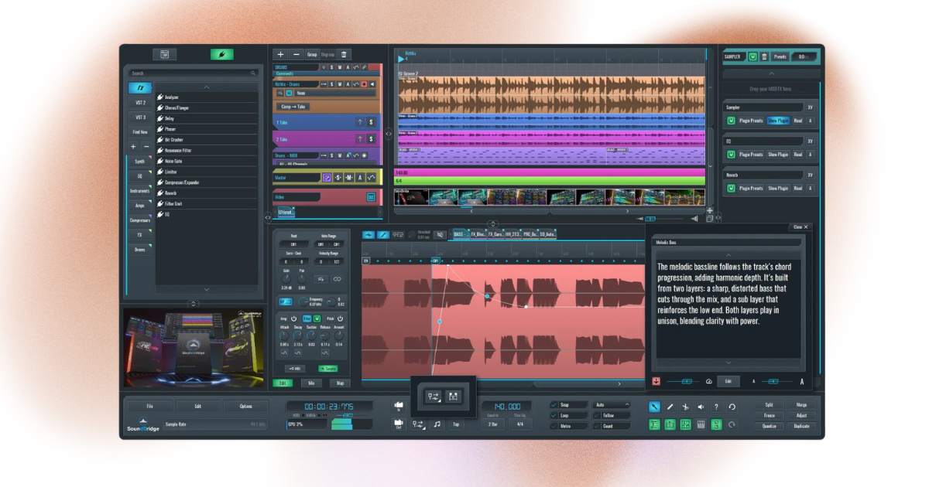The height and width of the screenshot is (487, 929).
Task: Enable the Snap checkbox
Action: click(x=554, y=404)
